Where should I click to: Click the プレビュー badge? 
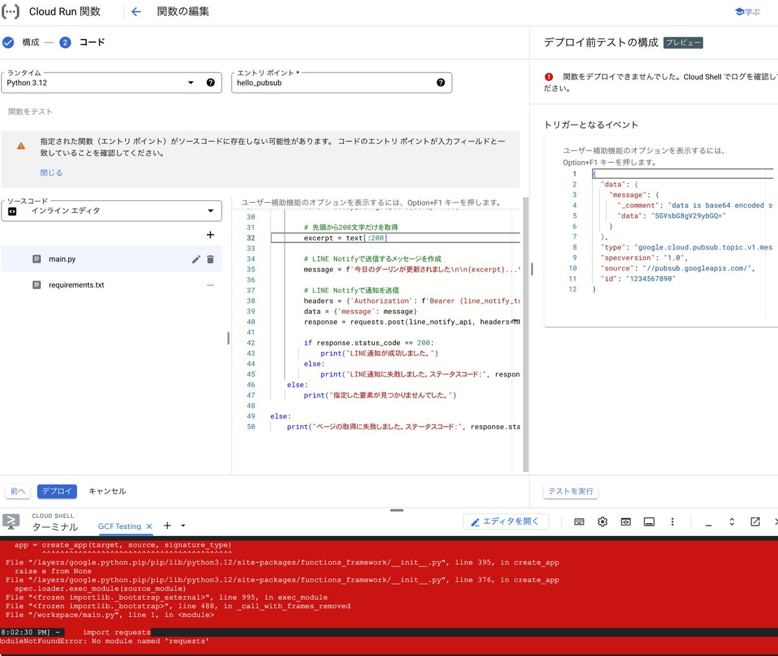(684, 43)
